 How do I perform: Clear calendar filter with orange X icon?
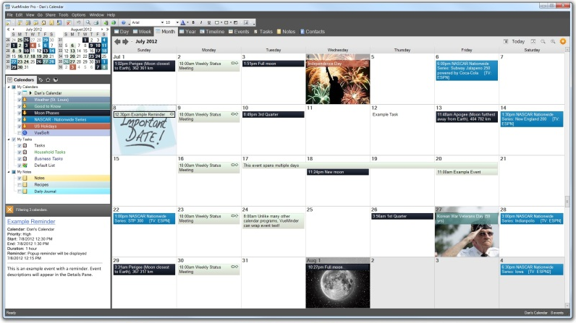click(x=9, y=209)
